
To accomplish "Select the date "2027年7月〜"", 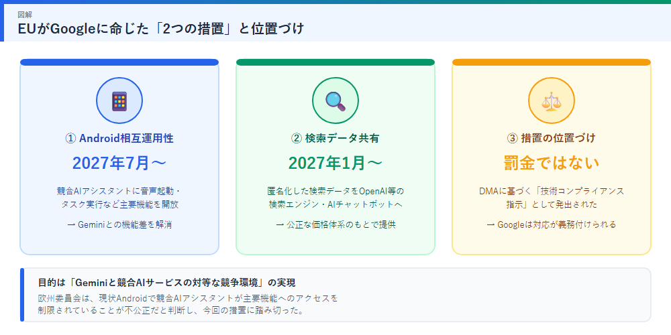I will [119, 163].
